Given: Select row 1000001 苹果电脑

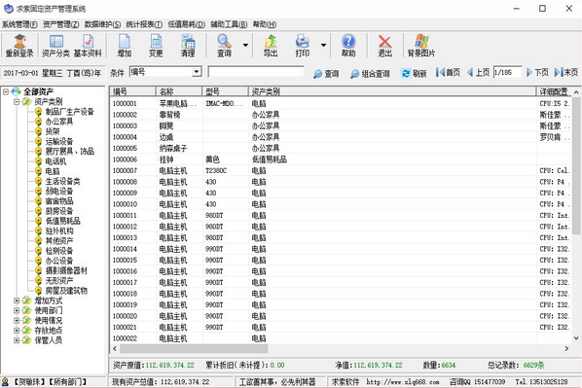Looking at the screenshot, I should coord(341,103).
